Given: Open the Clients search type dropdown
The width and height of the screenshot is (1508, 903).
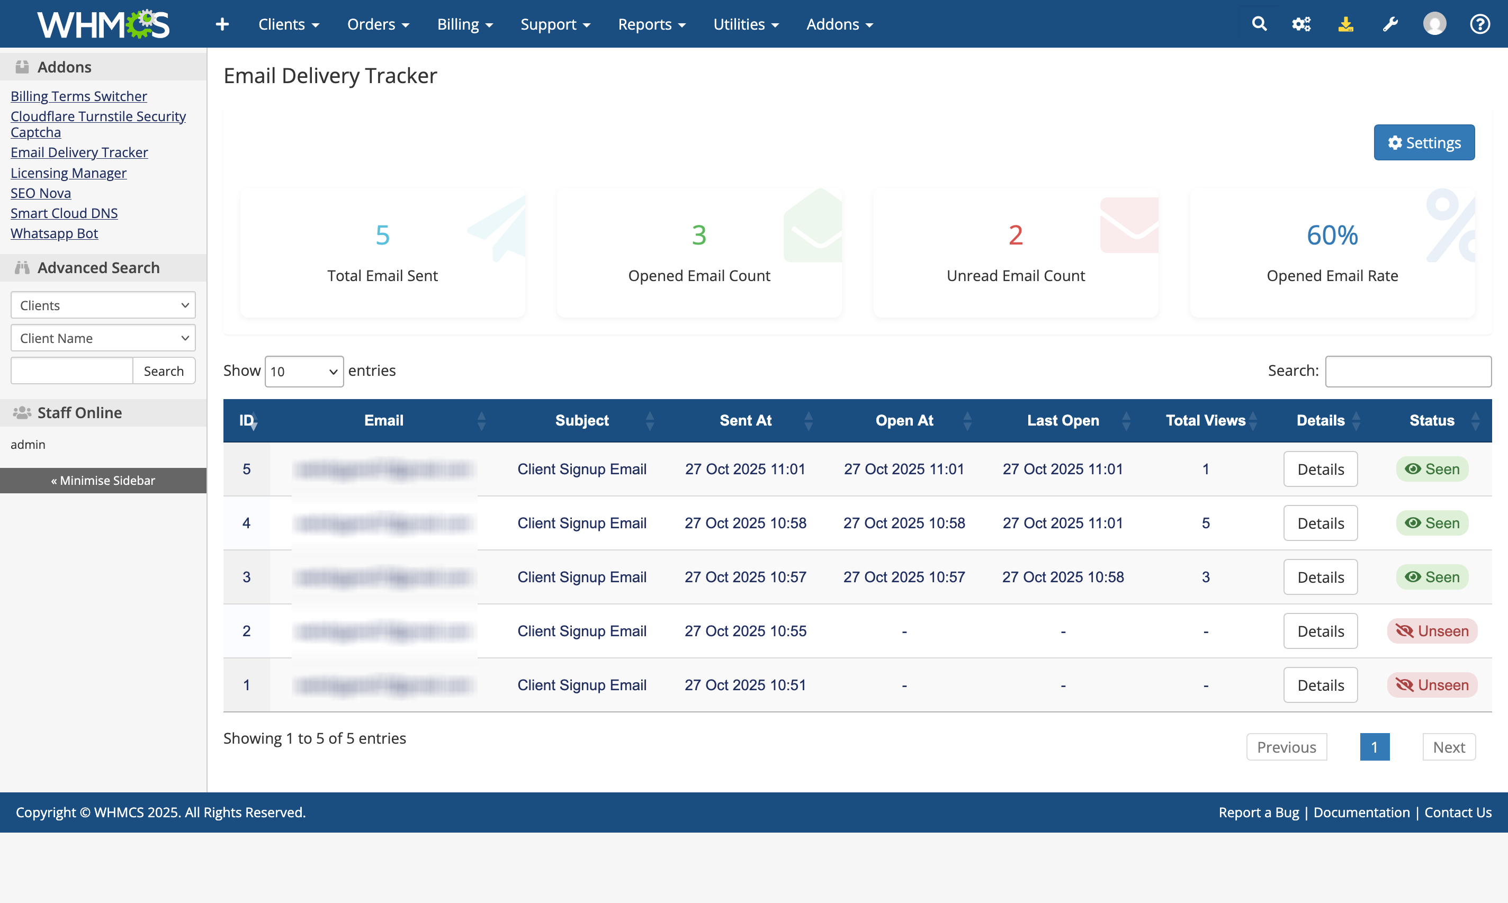Looking at the screenshot, I should coord(103,305).
